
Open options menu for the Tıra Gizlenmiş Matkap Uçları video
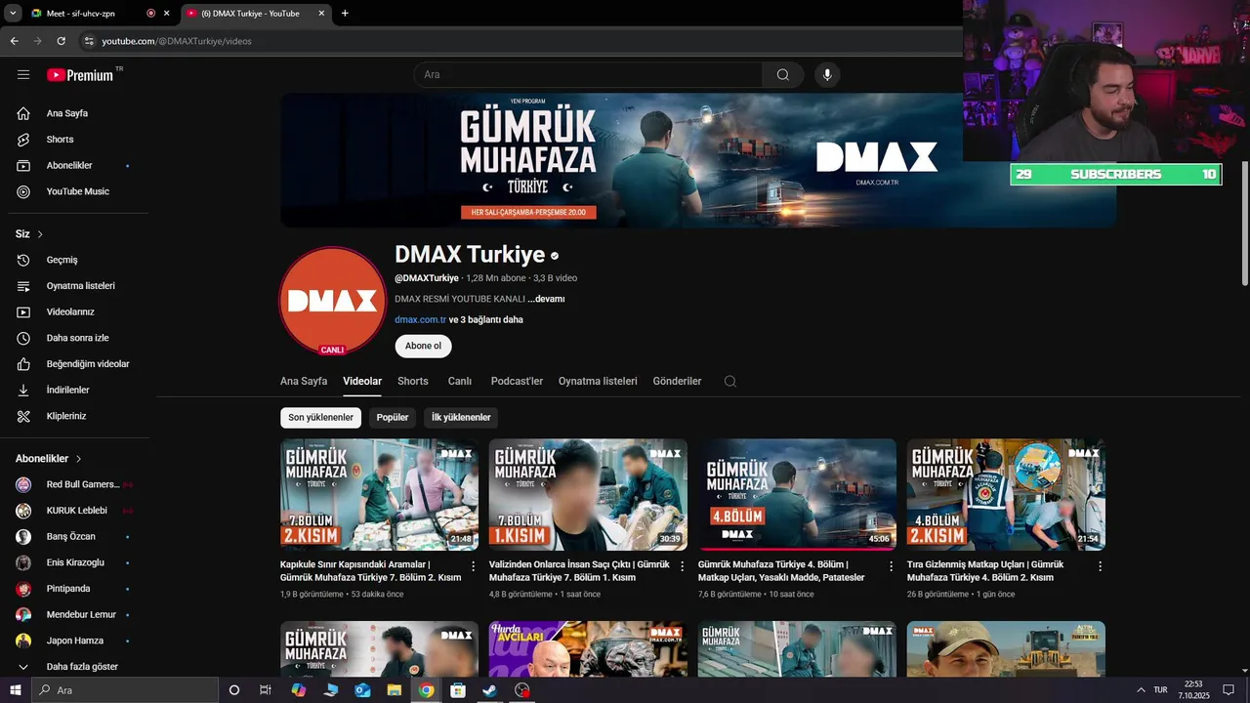[x=1100, y=566]
